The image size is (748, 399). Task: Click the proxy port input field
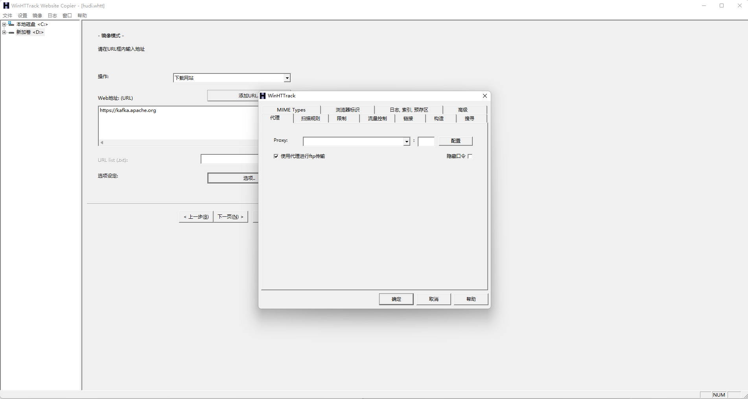(x=426, y=141)
